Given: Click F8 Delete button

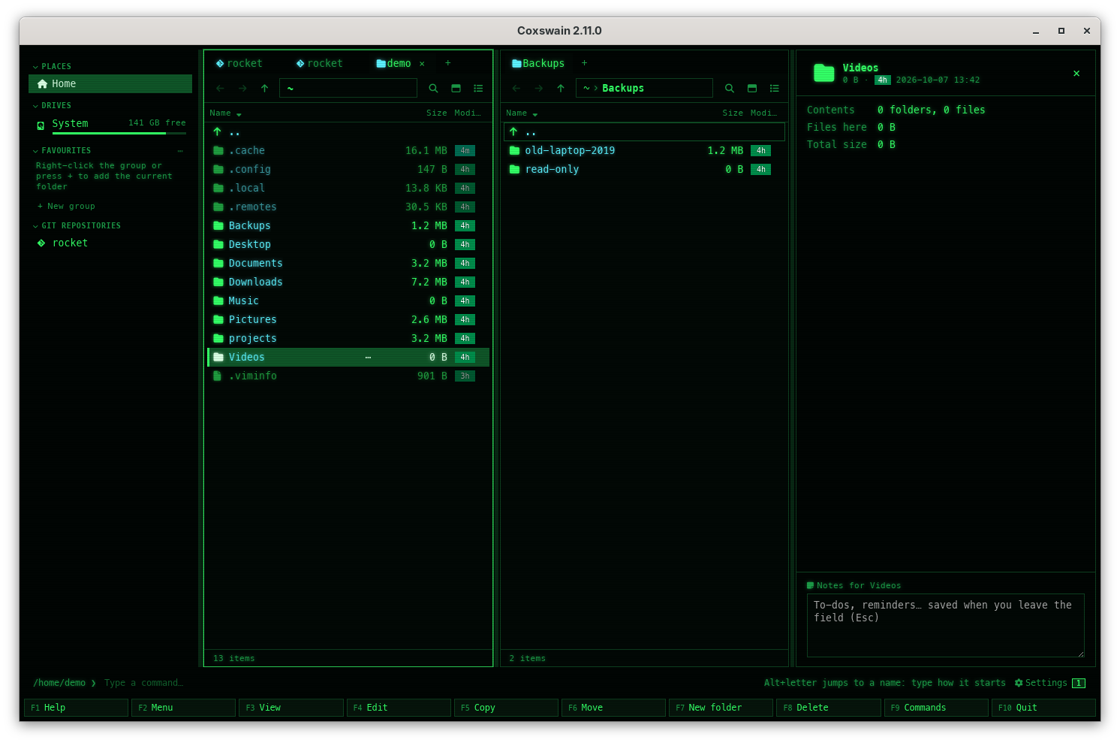Looking at the screenshot, I should coord(828,708).
